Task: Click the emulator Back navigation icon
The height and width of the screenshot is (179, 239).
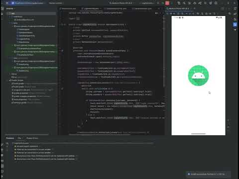Action: coord(187,13)
